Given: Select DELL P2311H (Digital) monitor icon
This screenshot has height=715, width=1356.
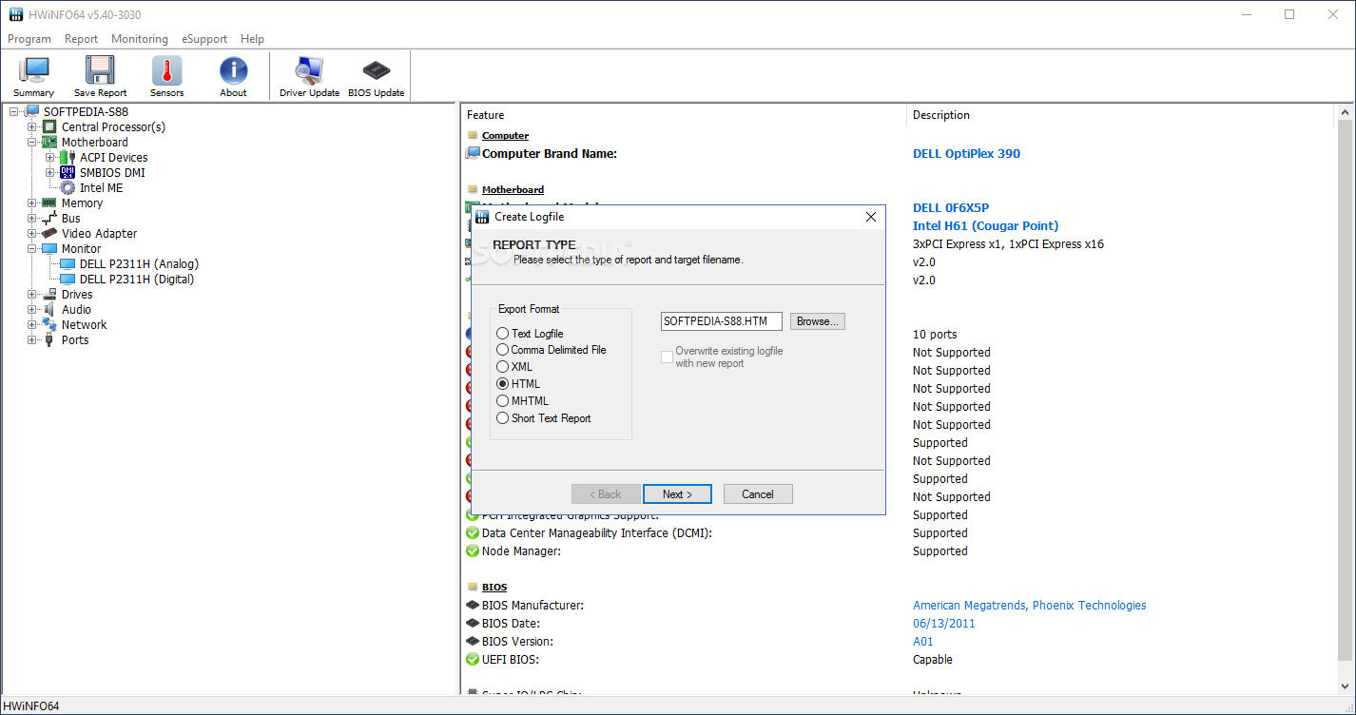Looking at the screenshot, I should tap(68, 279).
